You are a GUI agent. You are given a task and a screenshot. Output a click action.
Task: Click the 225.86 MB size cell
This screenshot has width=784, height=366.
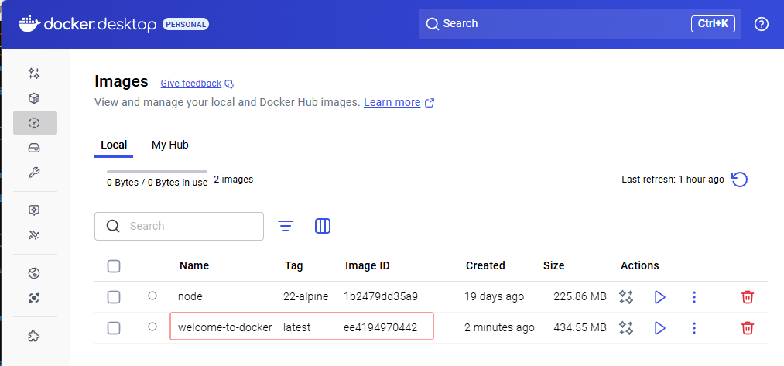pos(580,296)
